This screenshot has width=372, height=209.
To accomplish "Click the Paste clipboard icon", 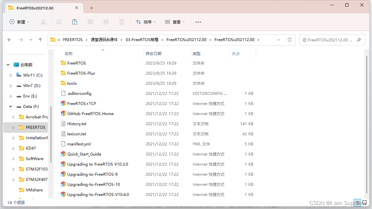I will [x=75, y=22].
